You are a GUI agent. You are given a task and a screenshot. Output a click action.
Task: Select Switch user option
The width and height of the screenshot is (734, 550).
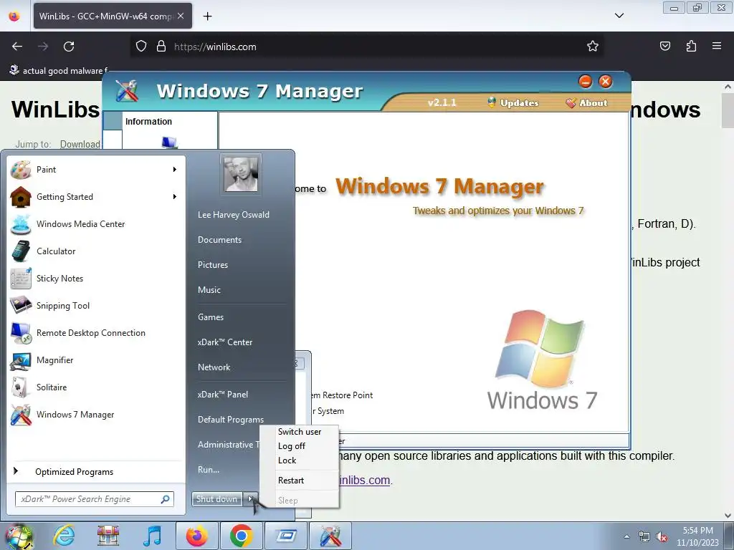(x=300, y=432)
